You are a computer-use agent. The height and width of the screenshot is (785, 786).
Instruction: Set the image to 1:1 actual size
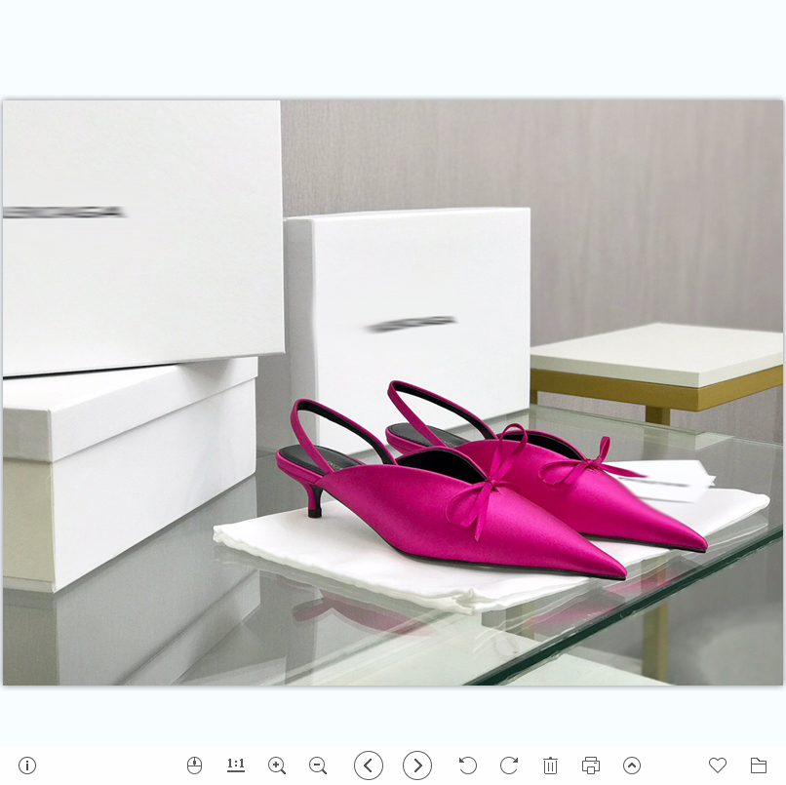pos(236,765)
